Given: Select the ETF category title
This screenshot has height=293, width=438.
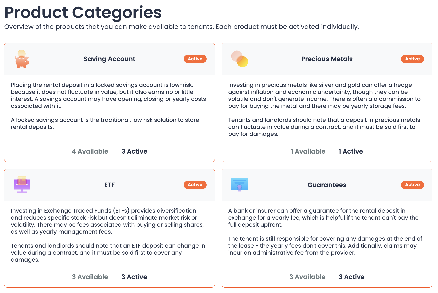Looking at the screenshot, I should coord(110,185).
